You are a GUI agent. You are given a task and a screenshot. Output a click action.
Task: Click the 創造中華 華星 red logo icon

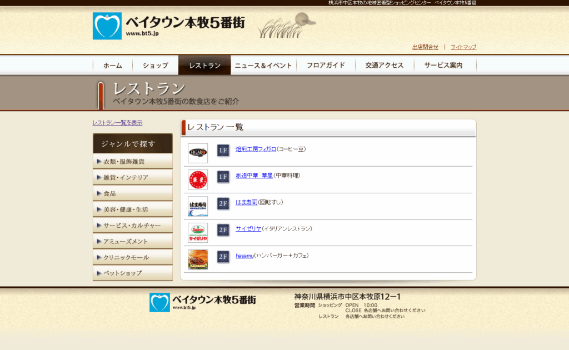click(198, 179)
